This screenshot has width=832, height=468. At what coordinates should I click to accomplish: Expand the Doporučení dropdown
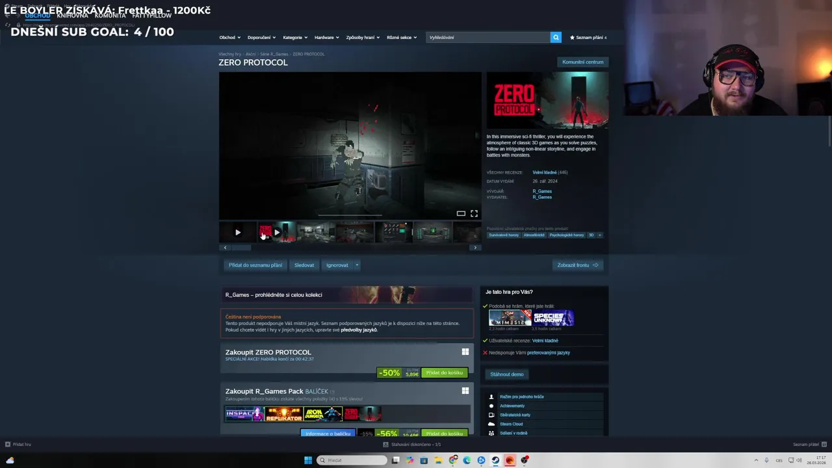click(262, 37)
